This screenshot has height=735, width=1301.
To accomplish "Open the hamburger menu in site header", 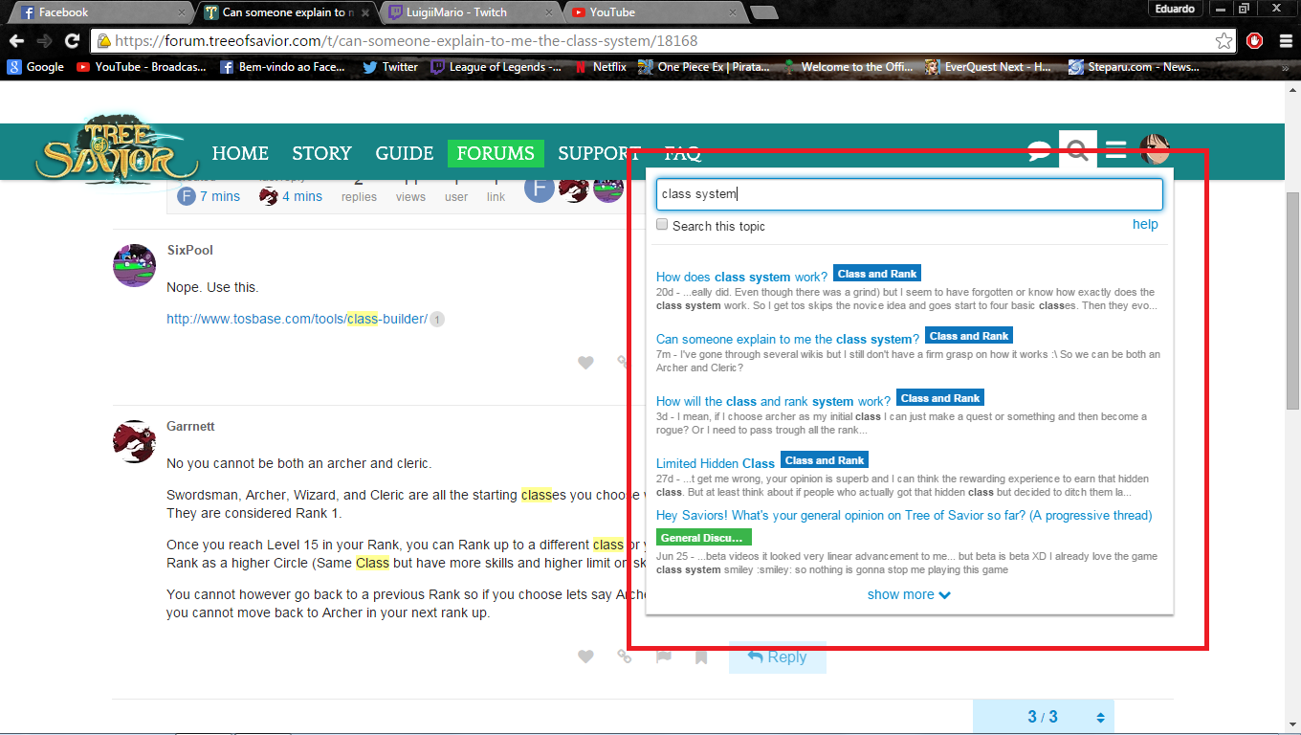I will click(x=1115, y=150).
